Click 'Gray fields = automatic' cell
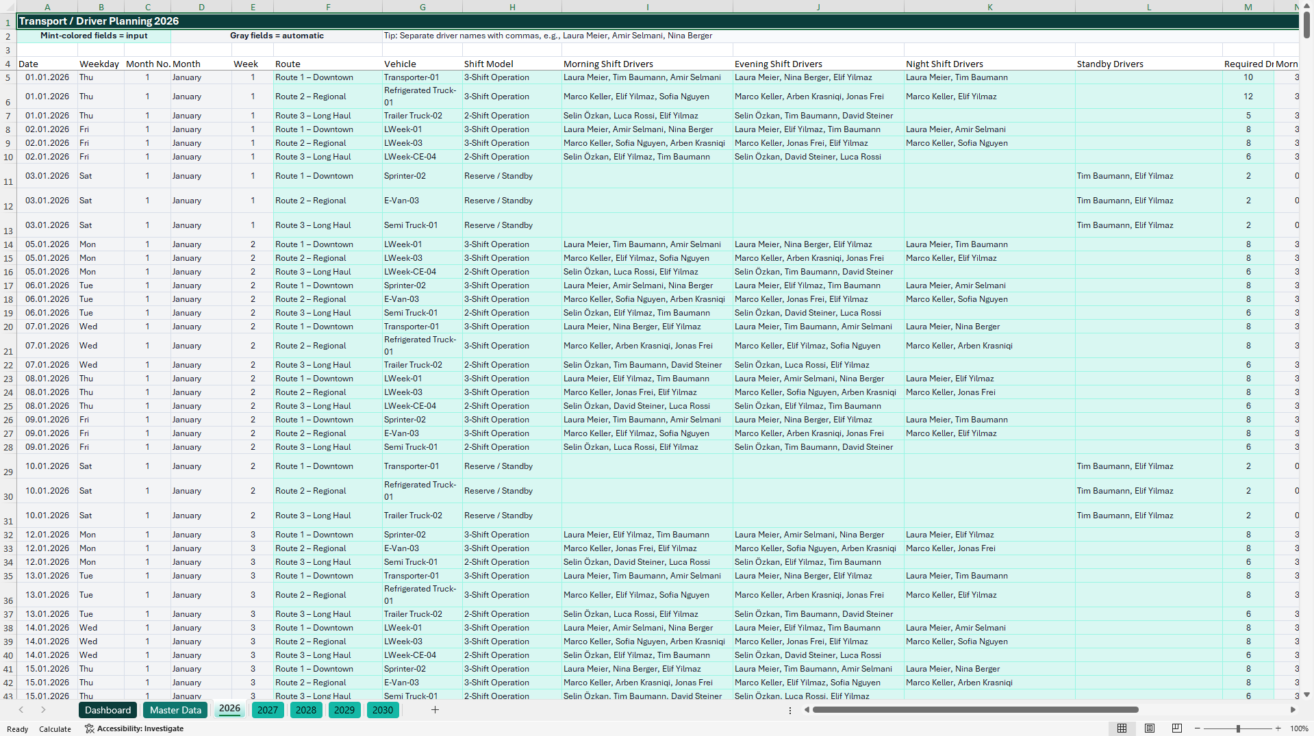The height and width of the screenshot is (736, 1314). point(277,36)
